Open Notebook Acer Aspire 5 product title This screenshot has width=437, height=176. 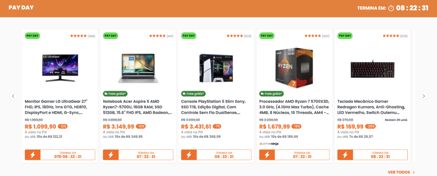pos(138,107)
